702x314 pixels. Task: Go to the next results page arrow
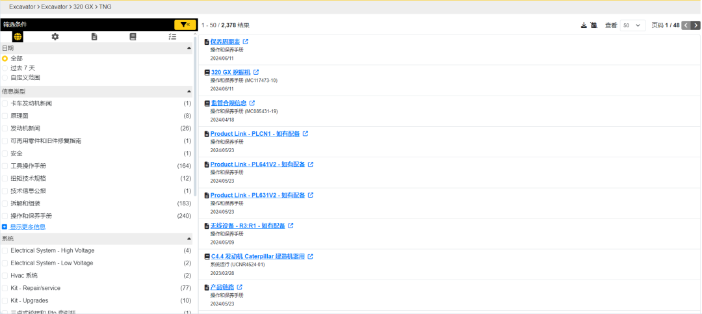click(695, 25)
